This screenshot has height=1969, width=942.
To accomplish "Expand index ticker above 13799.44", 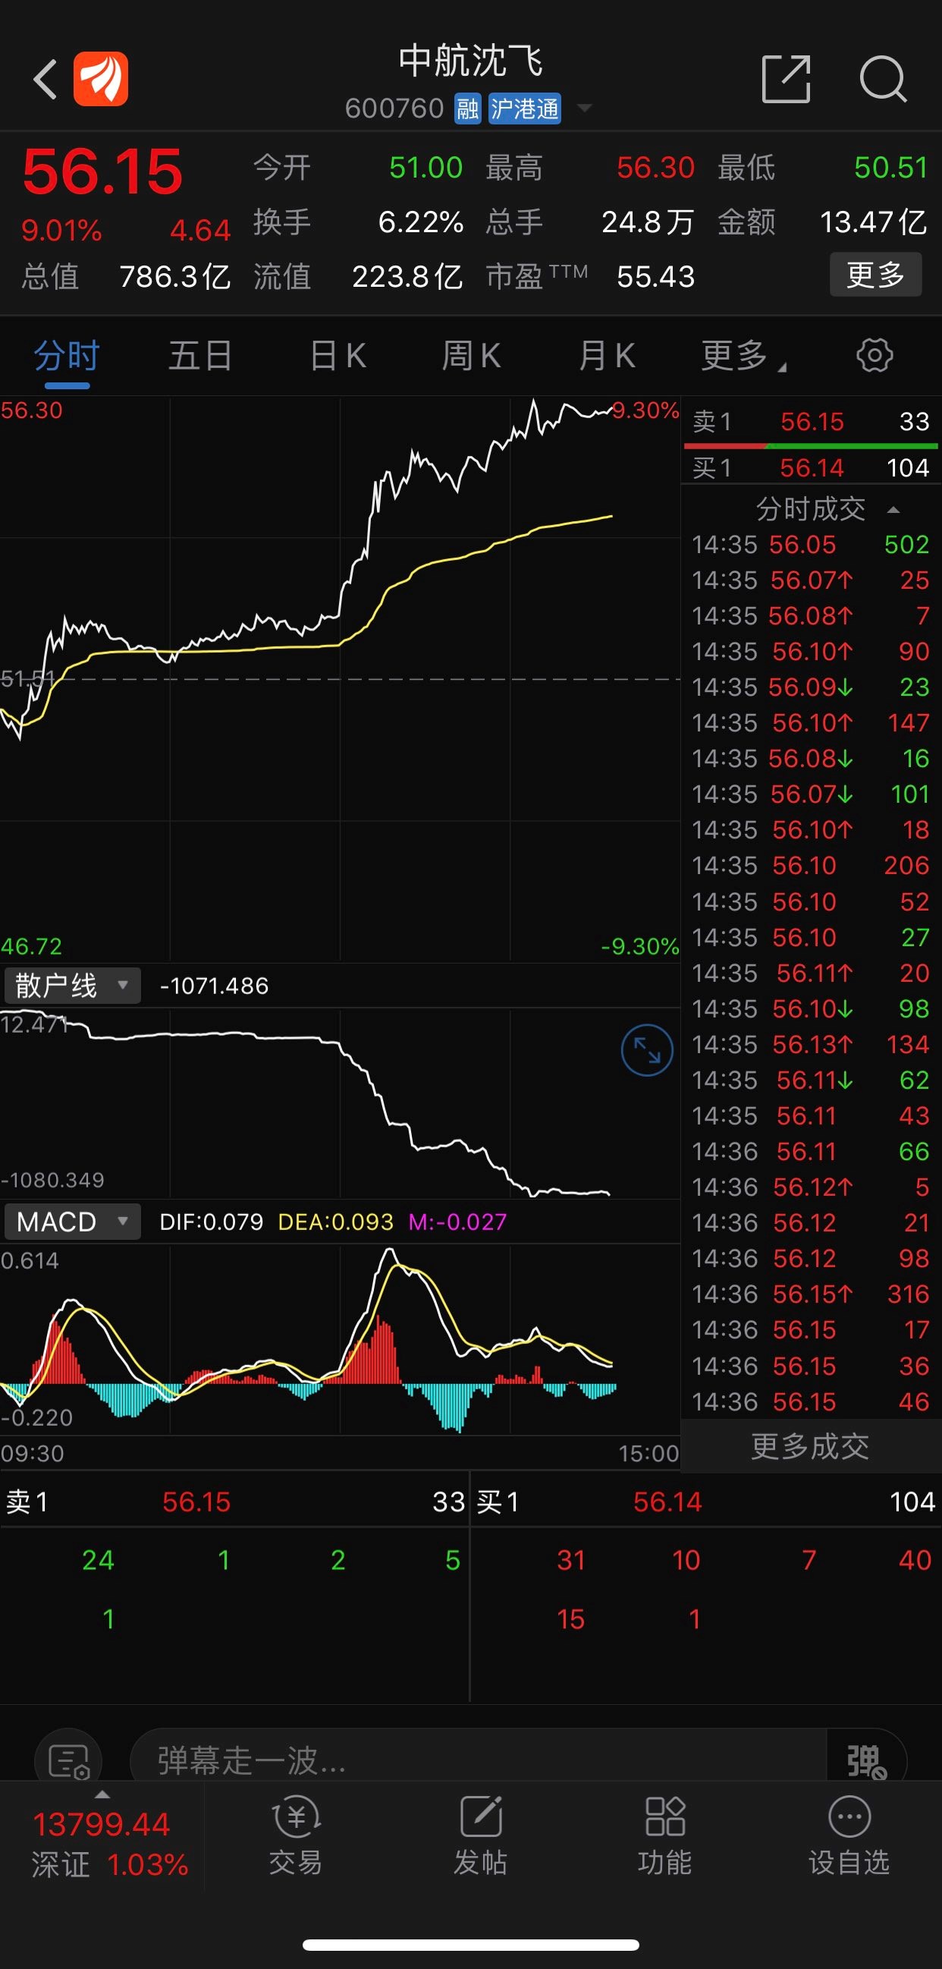I will [x=102, y=1794].
